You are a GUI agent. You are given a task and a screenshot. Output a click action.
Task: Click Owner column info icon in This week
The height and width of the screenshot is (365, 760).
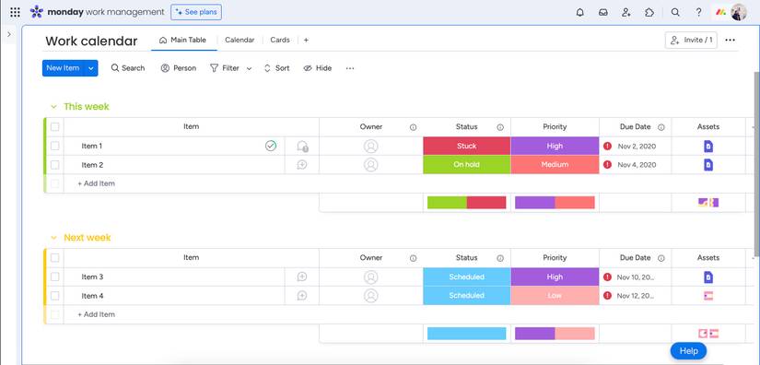point(413,127)
